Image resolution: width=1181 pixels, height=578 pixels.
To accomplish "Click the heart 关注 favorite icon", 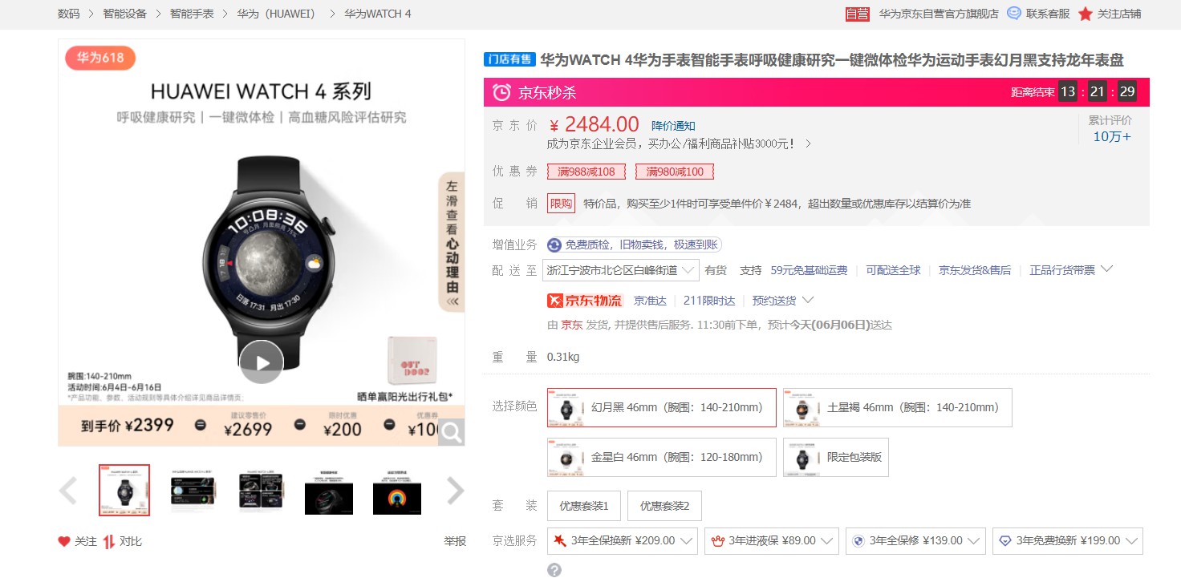I will [x=64, y=541].
